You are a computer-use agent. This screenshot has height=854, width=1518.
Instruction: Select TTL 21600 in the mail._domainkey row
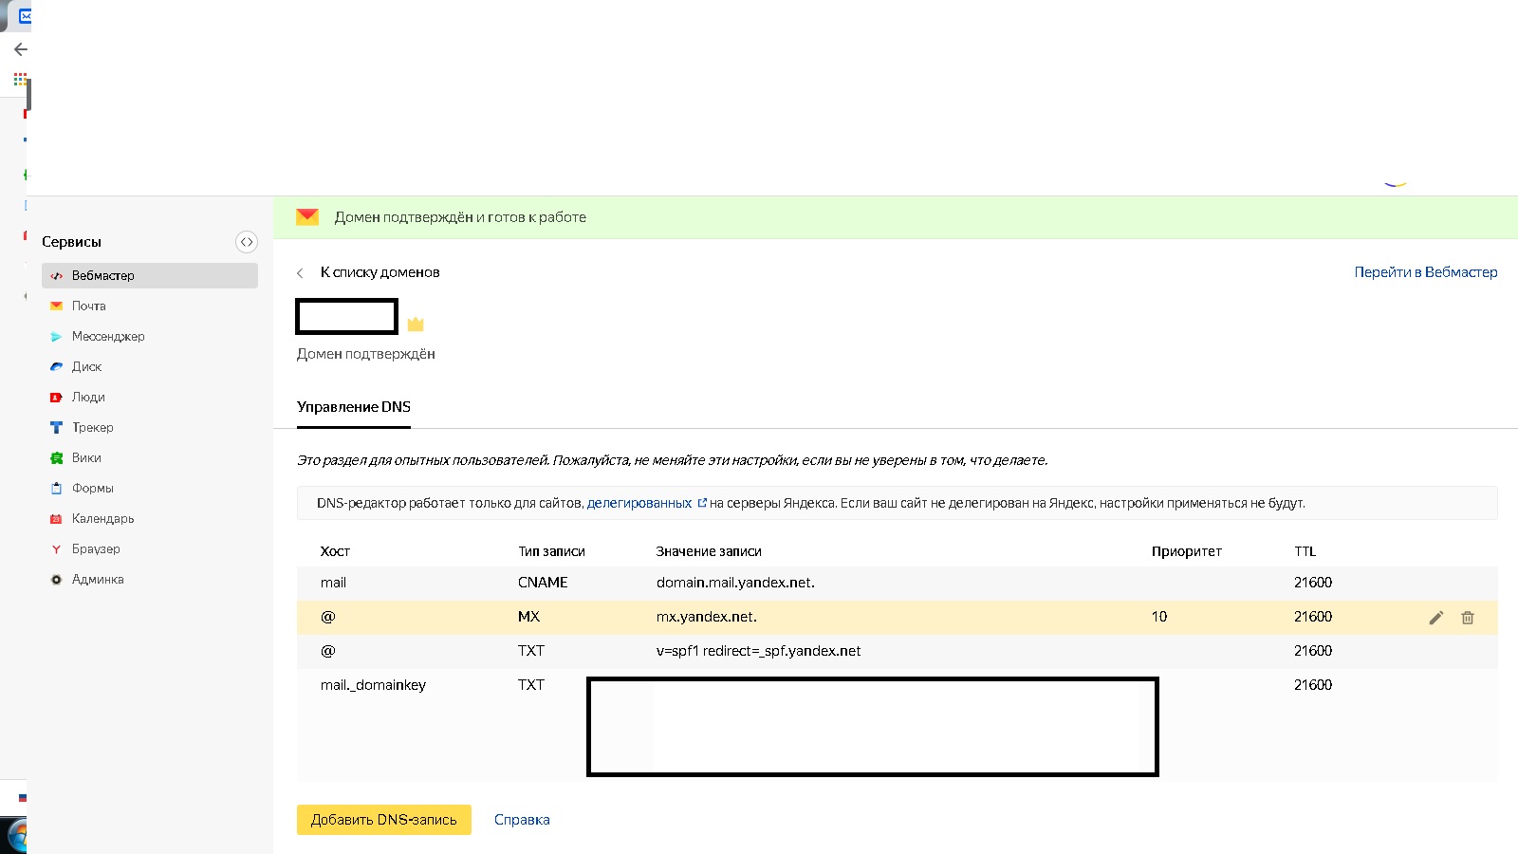coord(1313,685)
